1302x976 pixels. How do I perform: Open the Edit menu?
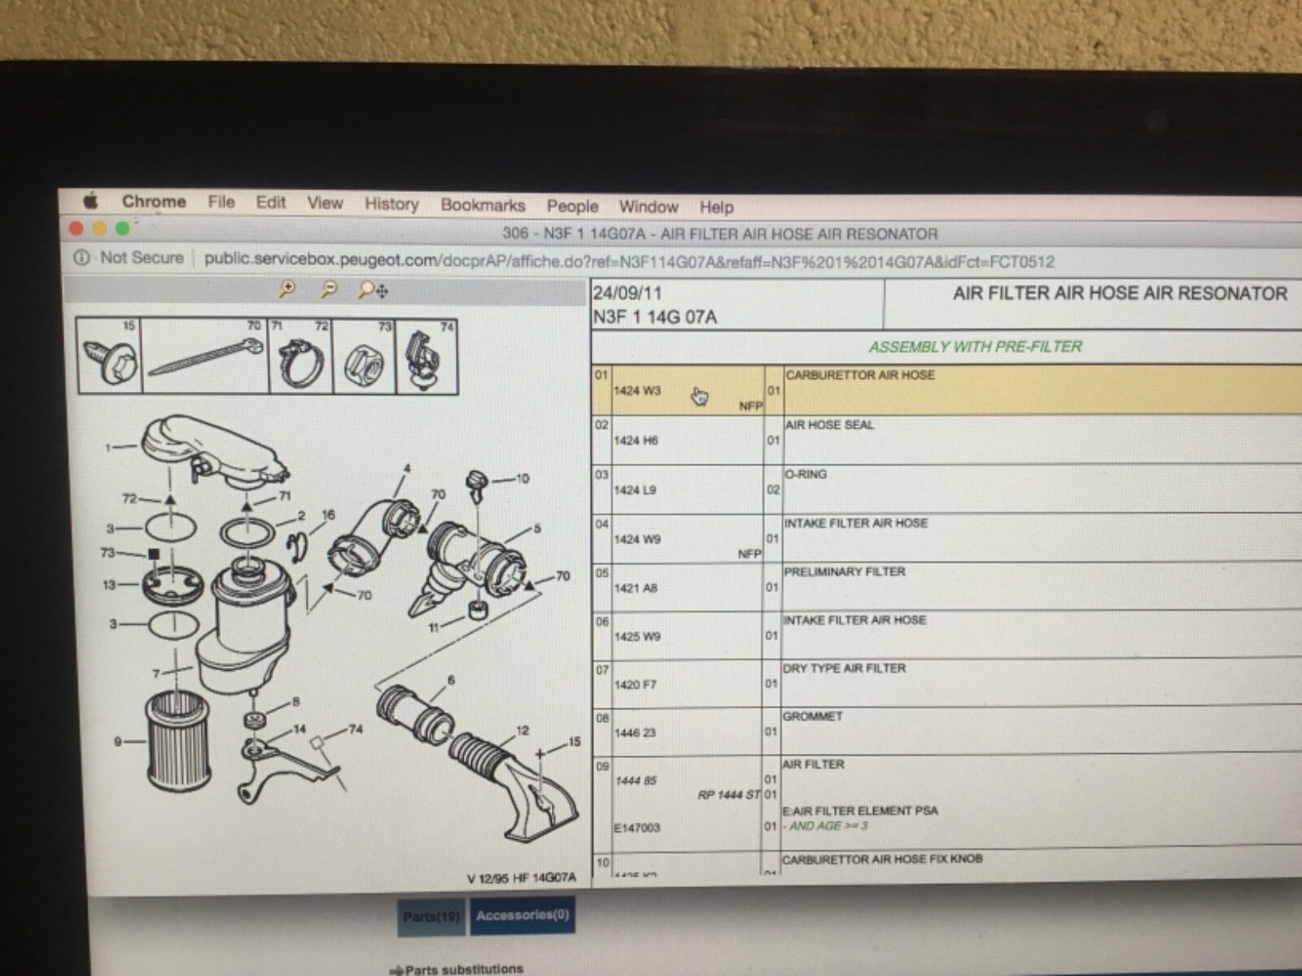pyautogui.click(x=271, y=203)
